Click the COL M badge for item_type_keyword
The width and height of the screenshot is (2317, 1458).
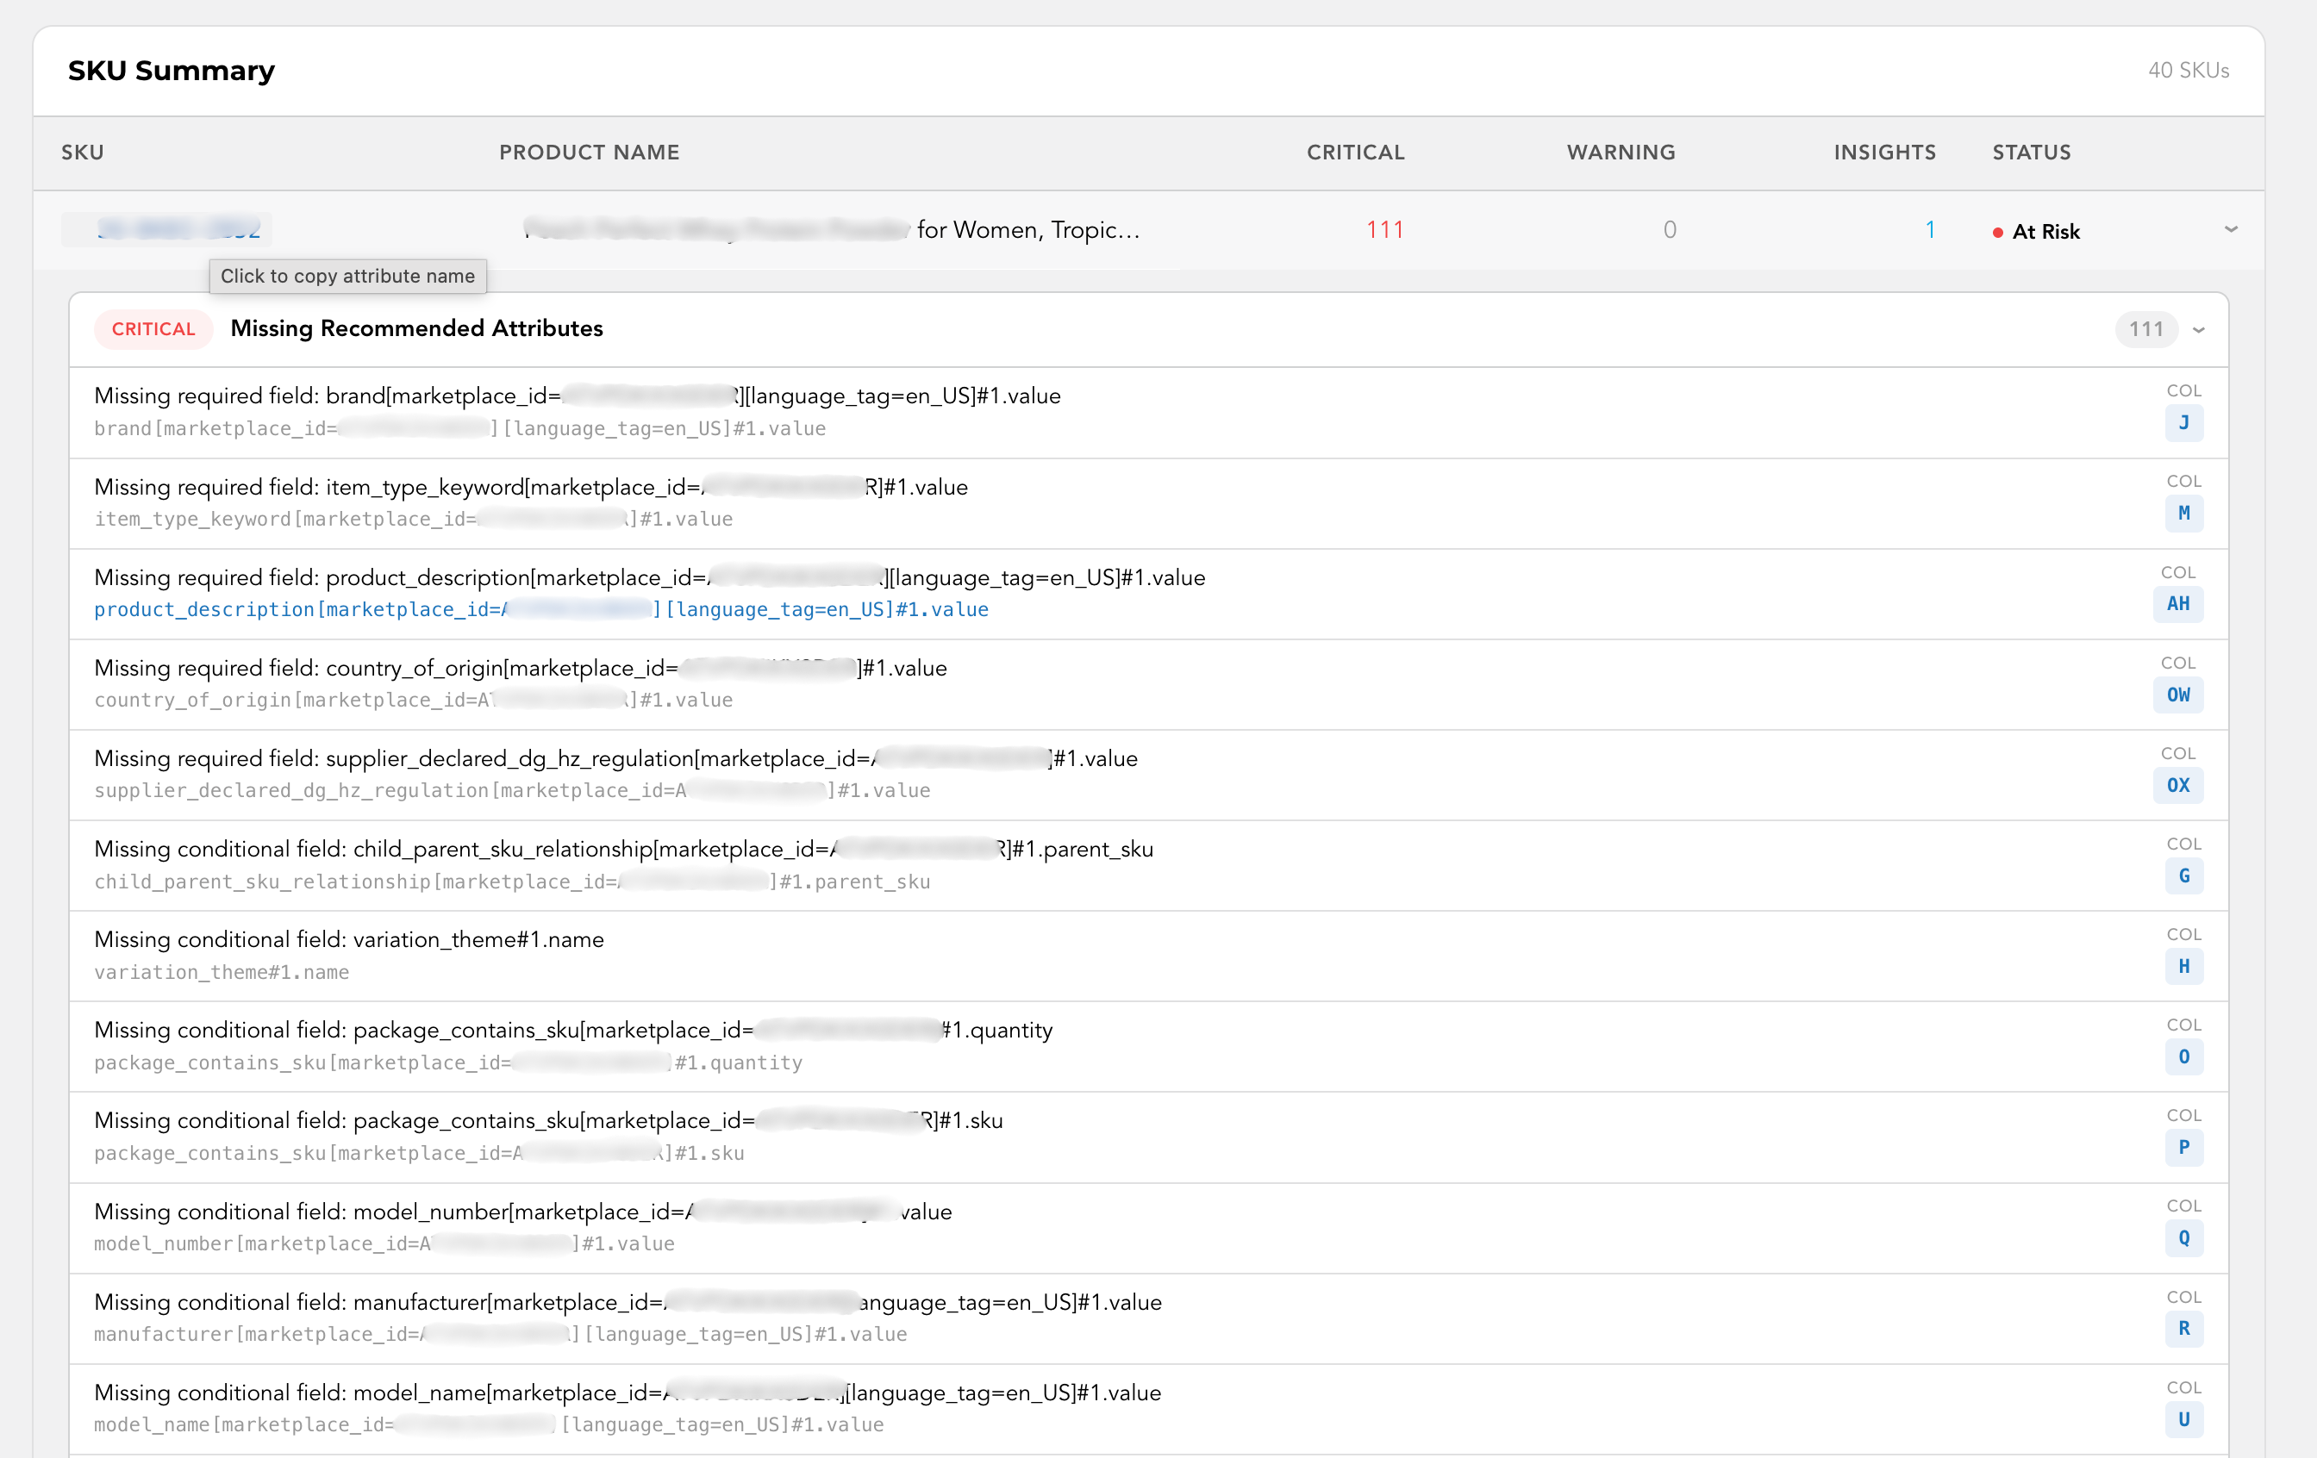2183,514
